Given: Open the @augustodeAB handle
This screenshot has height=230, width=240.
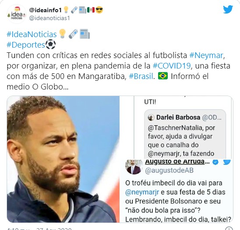Looking at the screenshot, I should point(169,170).
